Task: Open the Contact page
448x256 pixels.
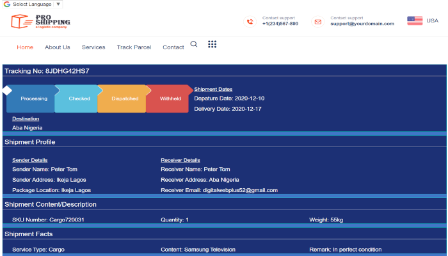Action: click(173, 47)
